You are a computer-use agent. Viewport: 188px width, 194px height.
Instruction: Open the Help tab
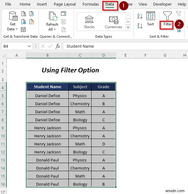tap(182, 4)
